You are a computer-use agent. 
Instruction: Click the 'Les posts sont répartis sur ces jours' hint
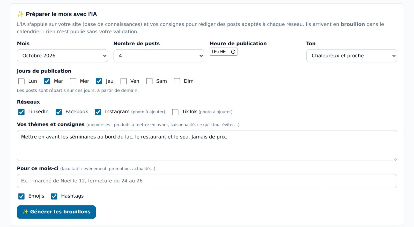[78, 91]
